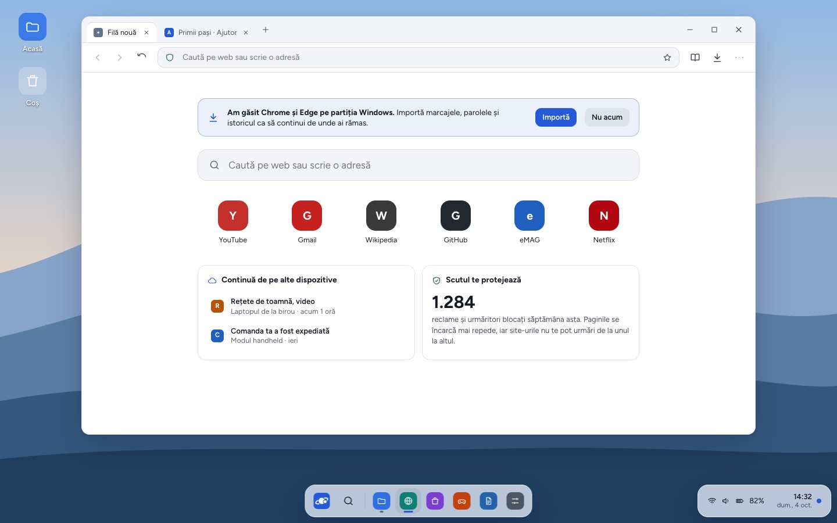Click the Importă button
Screen dimensions: 837x523
(x=556, y=117)
